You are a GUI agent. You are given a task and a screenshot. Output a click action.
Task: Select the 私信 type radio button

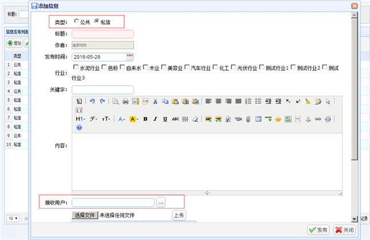[97, 22]
